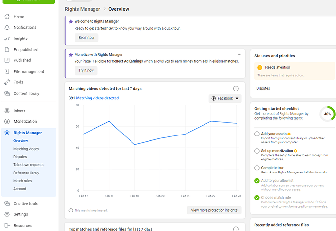Click the Needs attention status banner
Image resolution: width=336 pixels, height=231 pixels.
295,71
